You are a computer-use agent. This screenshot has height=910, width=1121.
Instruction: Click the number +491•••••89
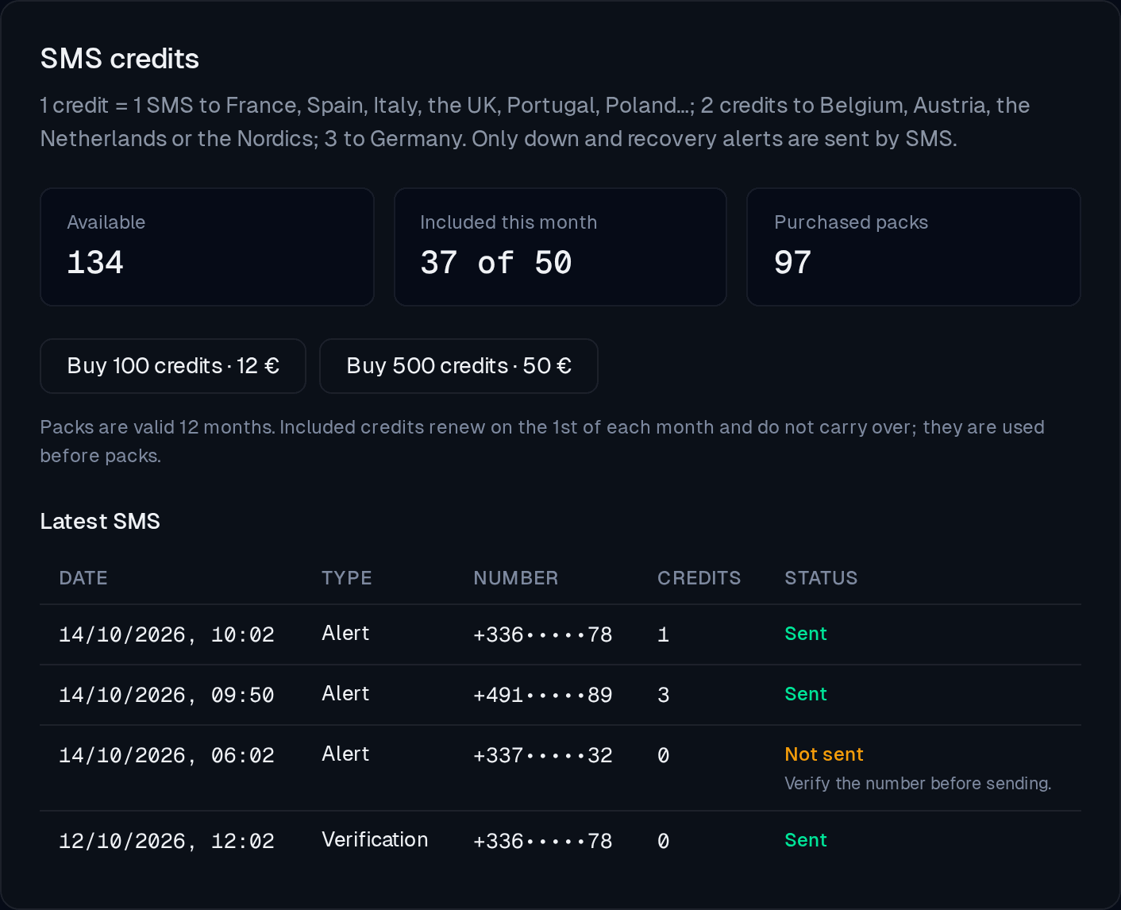543,695
